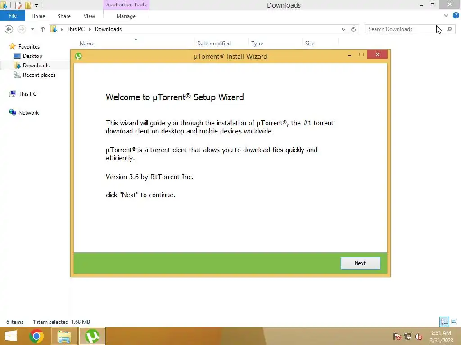Viewport: 461px width, 345px height.
Task: Click the Explorer folder icon in the title bar
Action: (4, 5)
